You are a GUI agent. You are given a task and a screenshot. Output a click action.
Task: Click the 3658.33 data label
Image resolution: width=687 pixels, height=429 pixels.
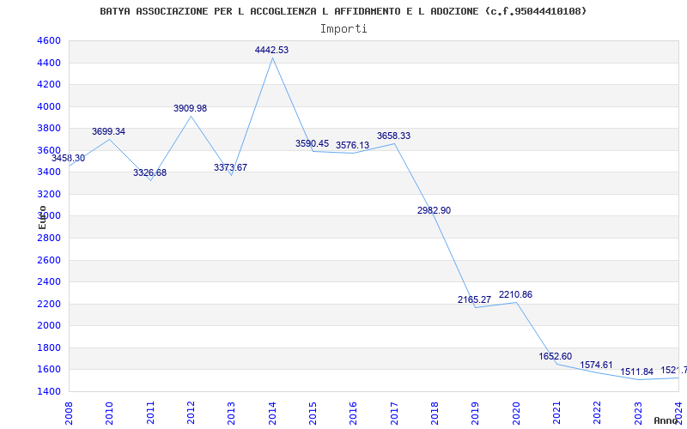click(393, 136)
